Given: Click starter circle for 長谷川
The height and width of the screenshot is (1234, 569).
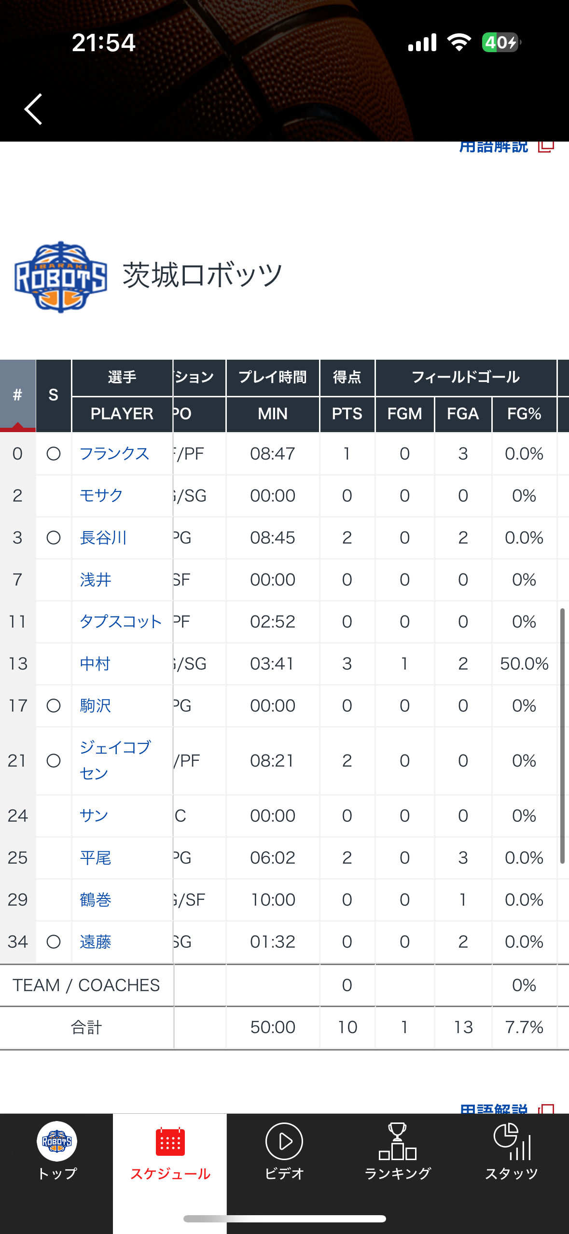Looking at the screenshot, I should coord(54,537).
